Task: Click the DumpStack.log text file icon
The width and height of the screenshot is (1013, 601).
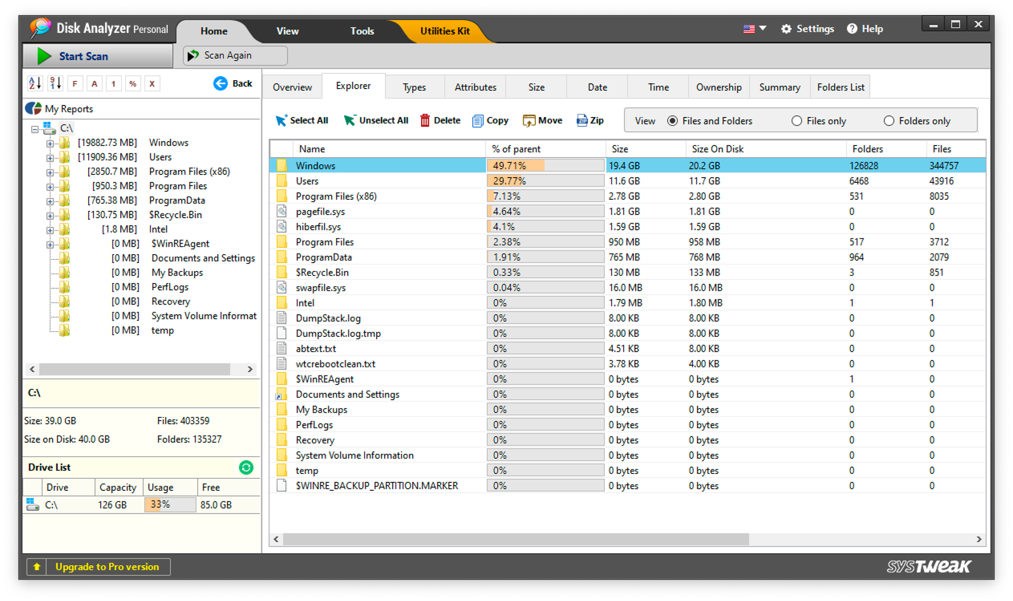Action: [282, 318]
